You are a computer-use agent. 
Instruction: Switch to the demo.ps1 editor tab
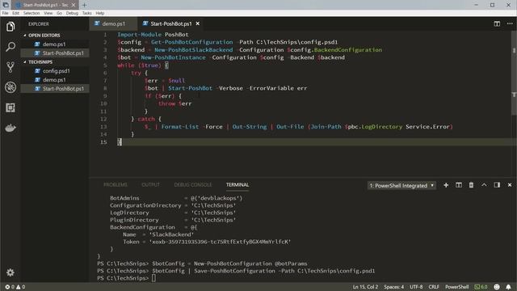113,23
